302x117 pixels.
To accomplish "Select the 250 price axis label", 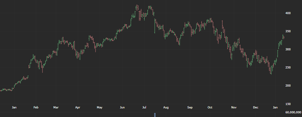I will (288, 68).
